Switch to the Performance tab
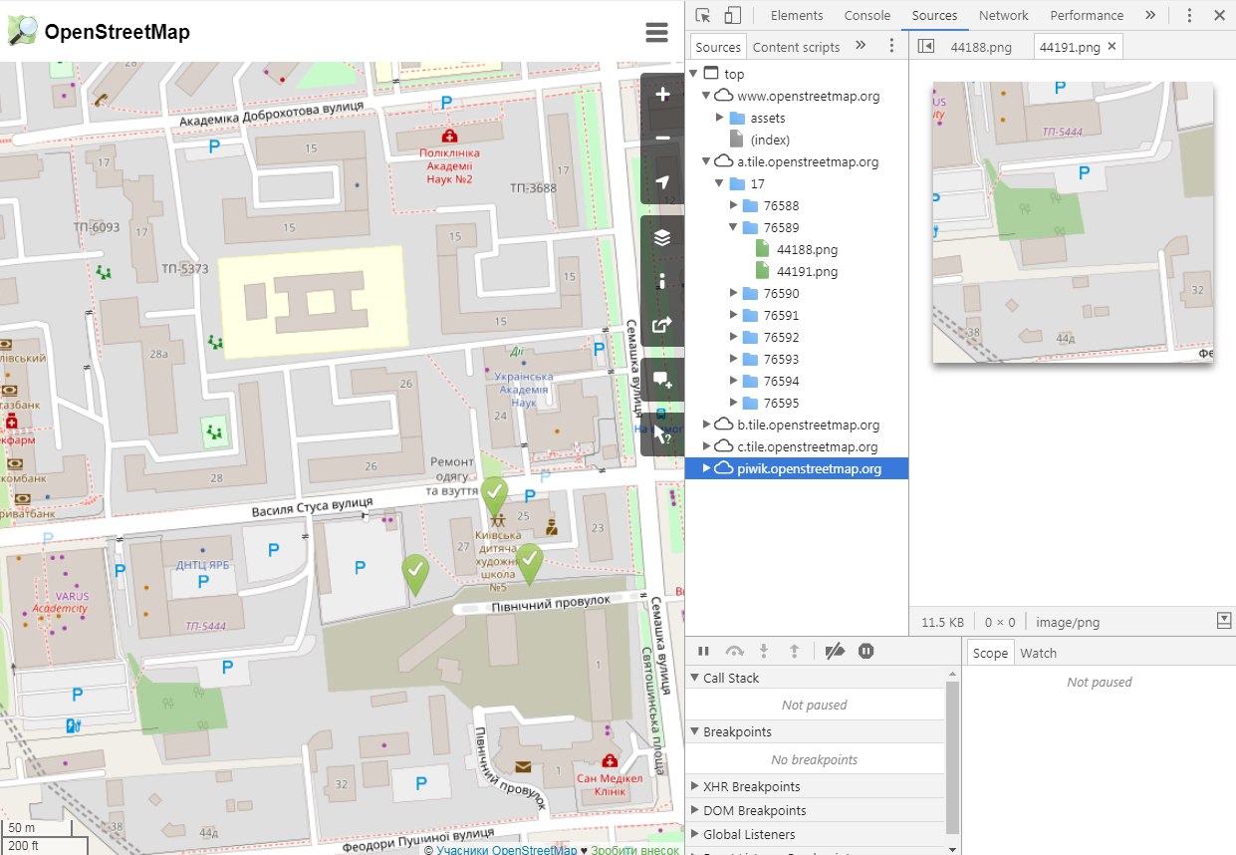 tap(1087, 15)
